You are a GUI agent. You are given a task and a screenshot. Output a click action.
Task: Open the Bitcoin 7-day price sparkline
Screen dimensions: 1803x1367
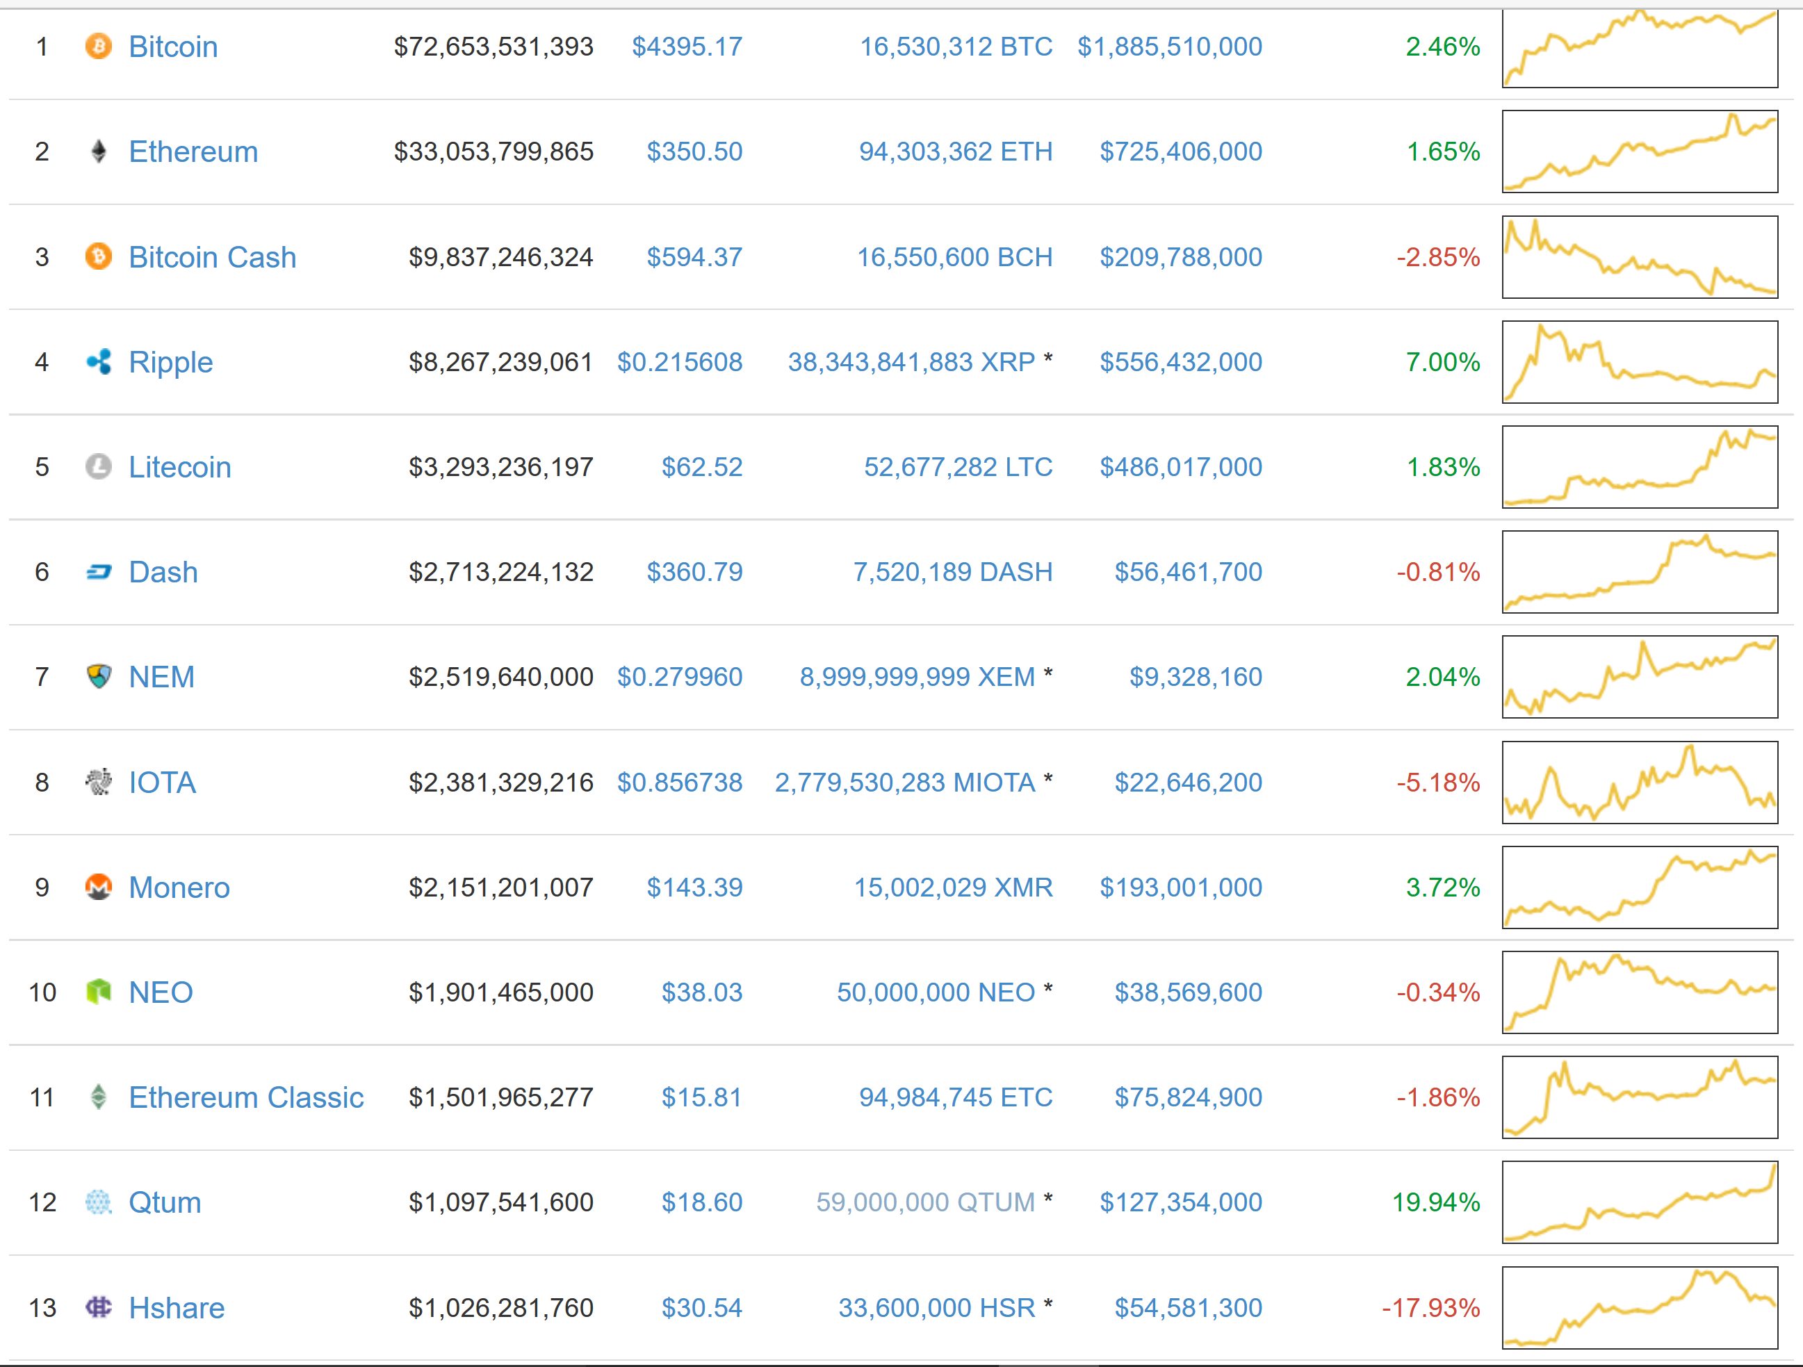point(1640,47)
